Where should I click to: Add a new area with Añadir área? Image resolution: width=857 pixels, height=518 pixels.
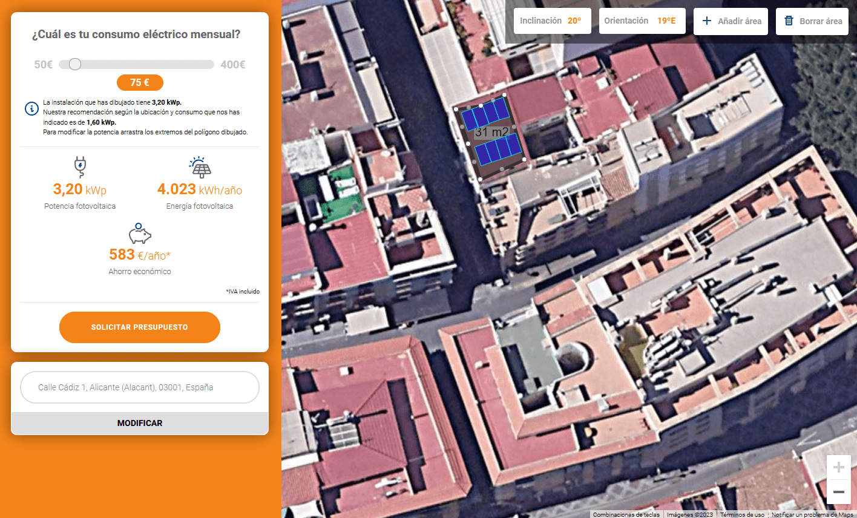coord(731,21)
